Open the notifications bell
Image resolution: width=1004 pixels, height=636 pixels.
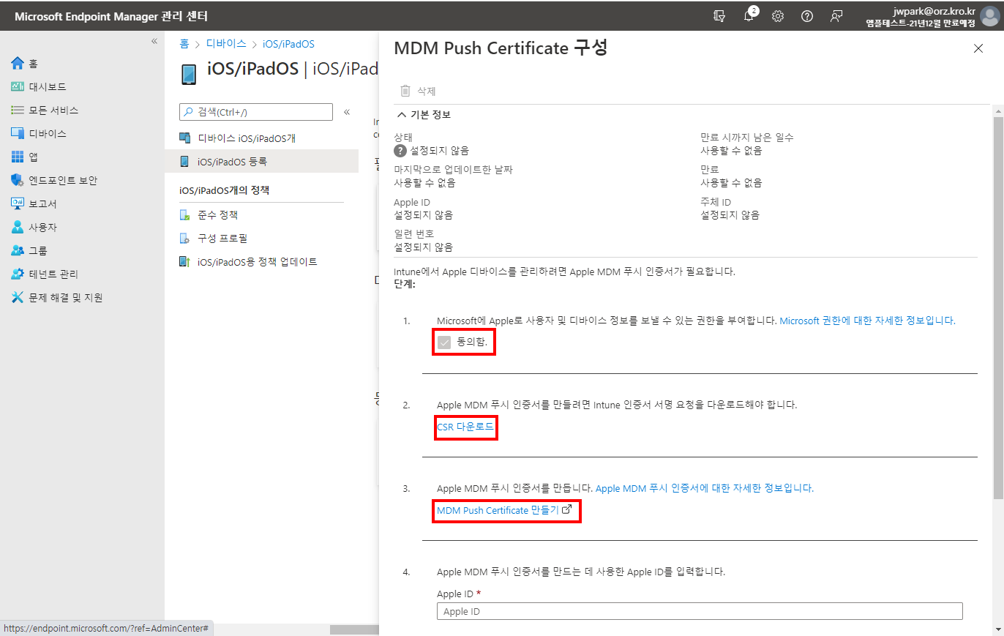[749, 16]
